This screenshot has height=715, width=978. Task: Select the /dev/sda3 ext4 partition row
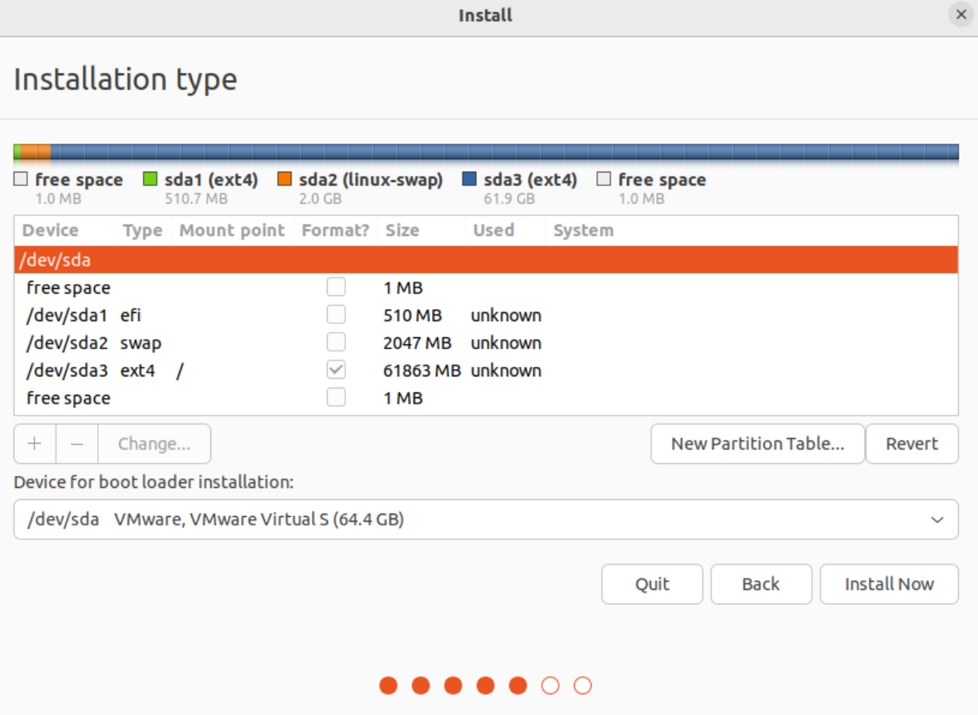(x=486, y=371)
